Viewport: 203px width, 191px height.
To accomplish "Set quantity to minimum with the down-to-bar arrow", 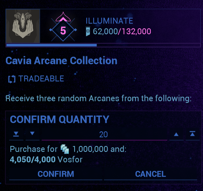I will (x=16, y=134).
